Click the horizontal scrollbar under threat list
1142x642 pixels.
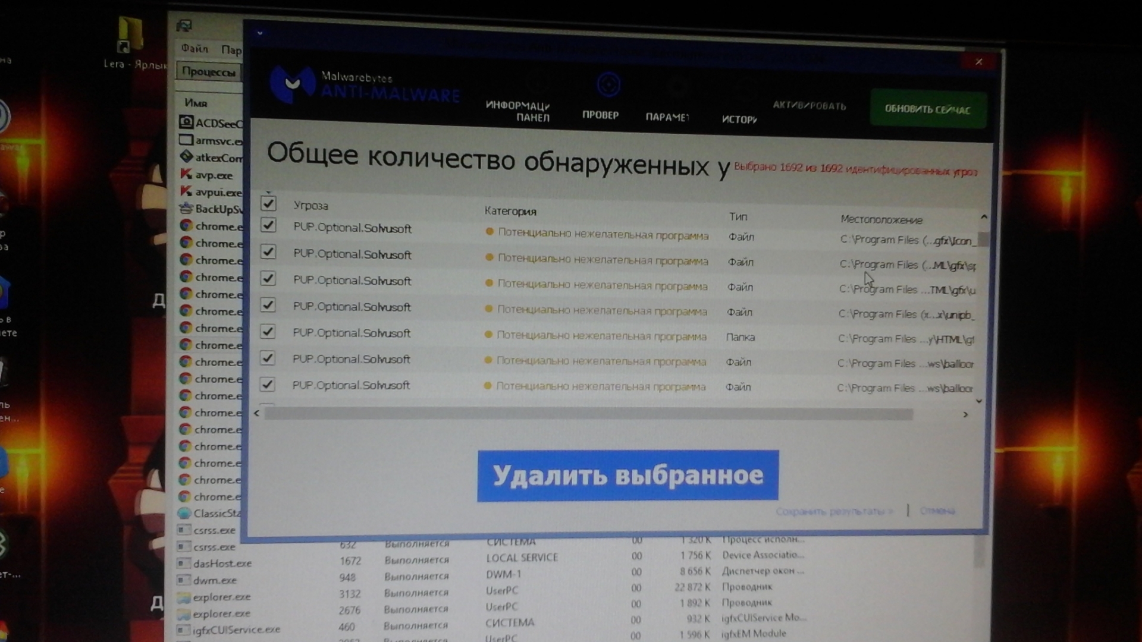pyautogui.click(x=588, y=414)
